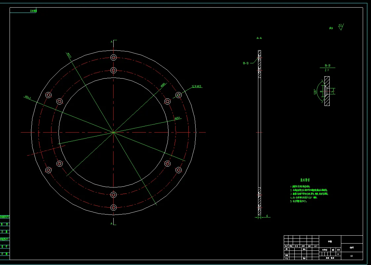371x265 pixels.
Task: Click the dimension 8 in the B-B detail
Action: point(321,91)
